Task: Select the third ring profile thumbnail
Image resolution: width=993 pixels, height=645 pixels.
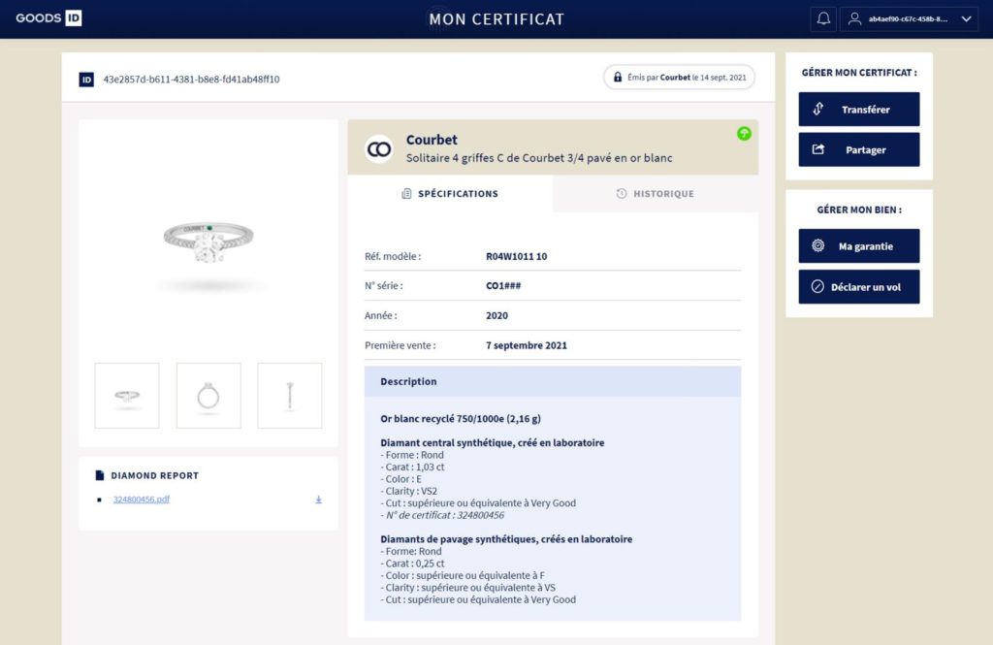Action: coord(290,396)
